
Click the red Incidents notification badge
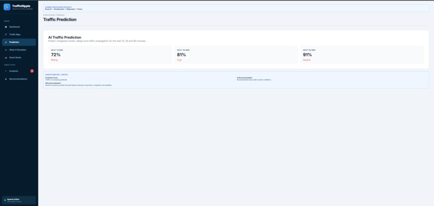[x=32, y=71]
